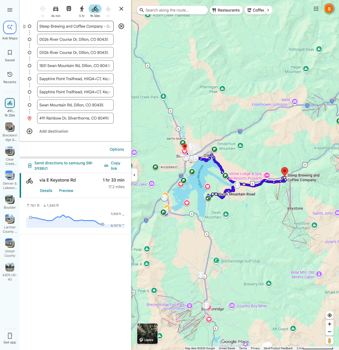Open Google account avatar B

tap(329, 9)
